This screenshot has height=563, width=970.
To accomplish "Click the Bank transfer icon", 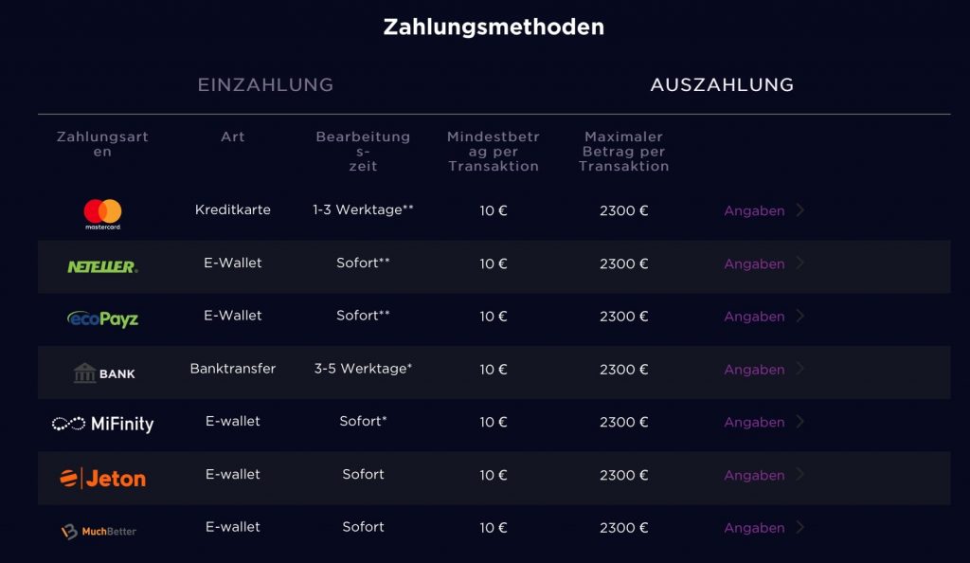I will 104,372.
